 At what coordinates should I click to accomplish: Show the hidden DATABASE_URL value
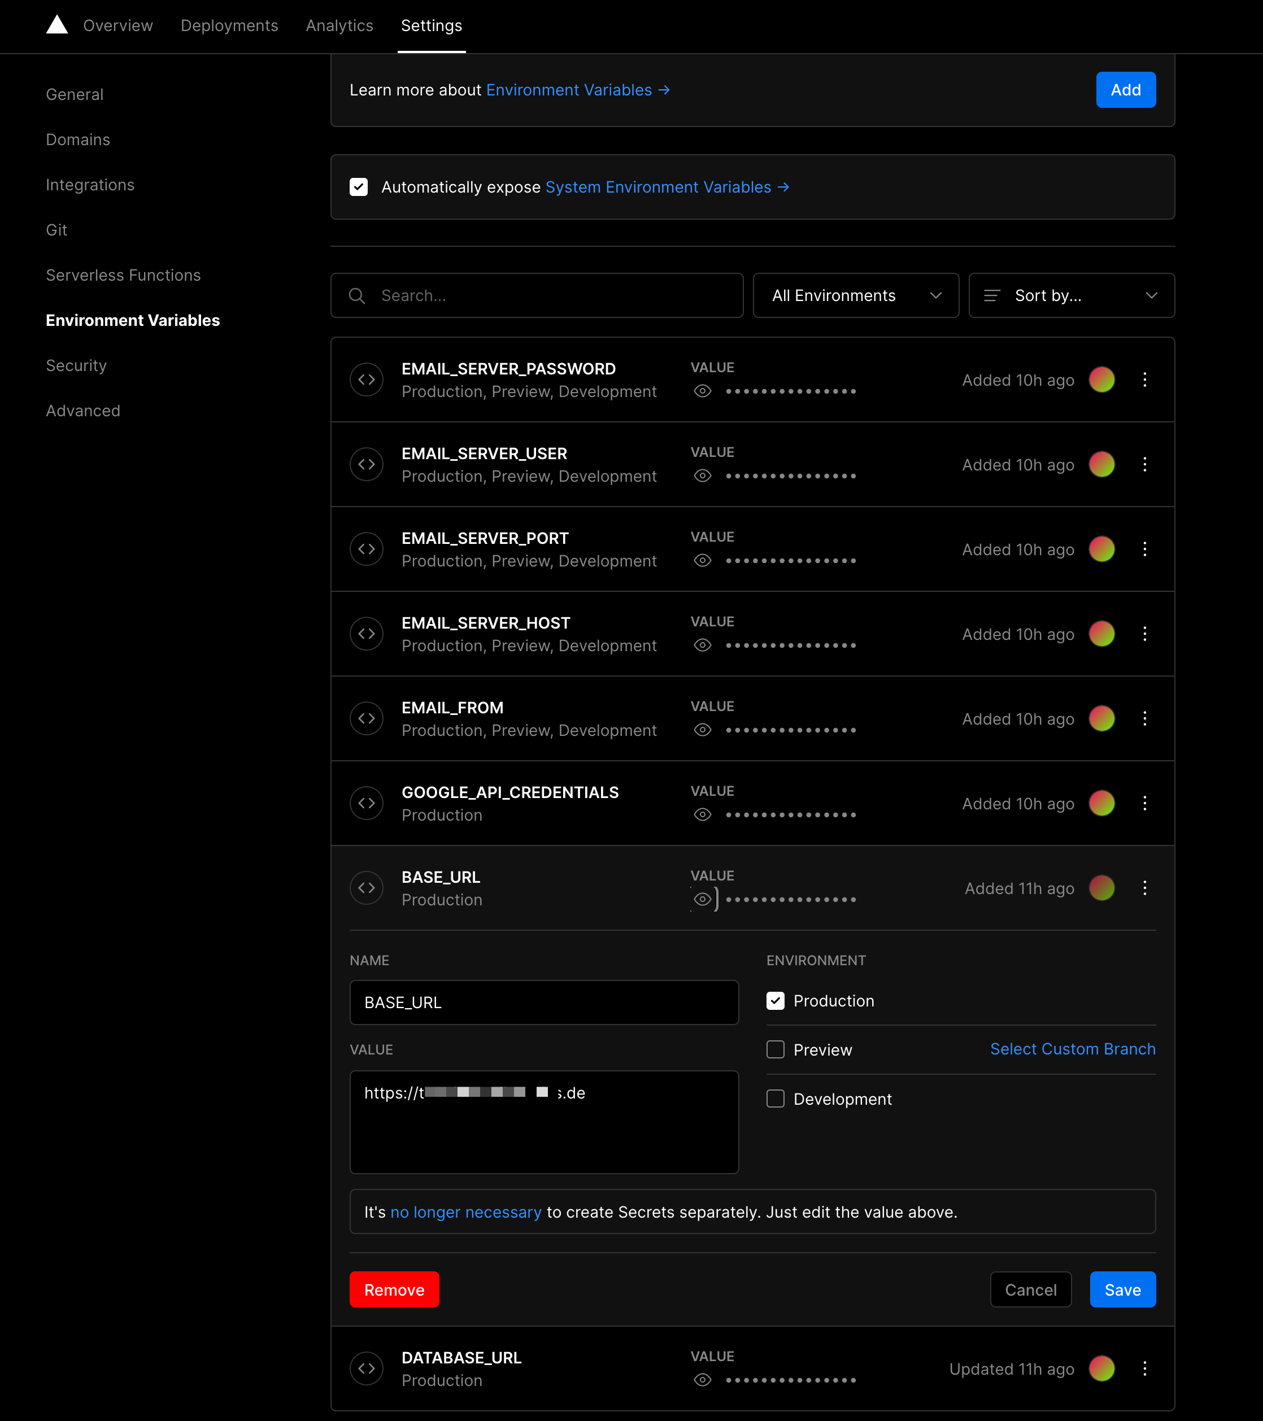click(702, 1379)
